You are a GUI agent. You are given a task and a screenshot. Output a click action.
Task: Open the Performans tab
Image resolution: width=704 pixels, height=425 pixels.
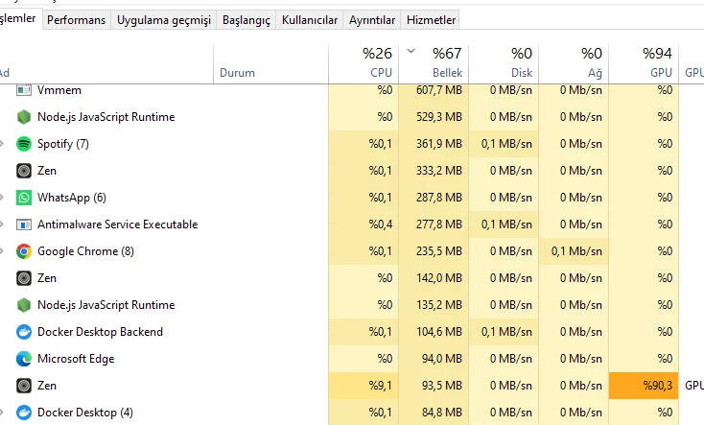[77, 20]
